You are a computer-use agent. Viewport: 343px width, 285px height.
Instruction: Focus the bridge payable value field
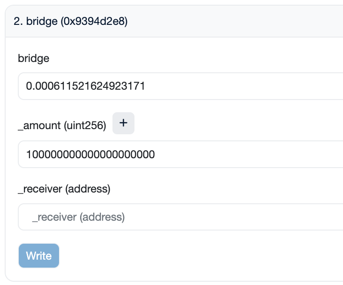tap(180, 86)
